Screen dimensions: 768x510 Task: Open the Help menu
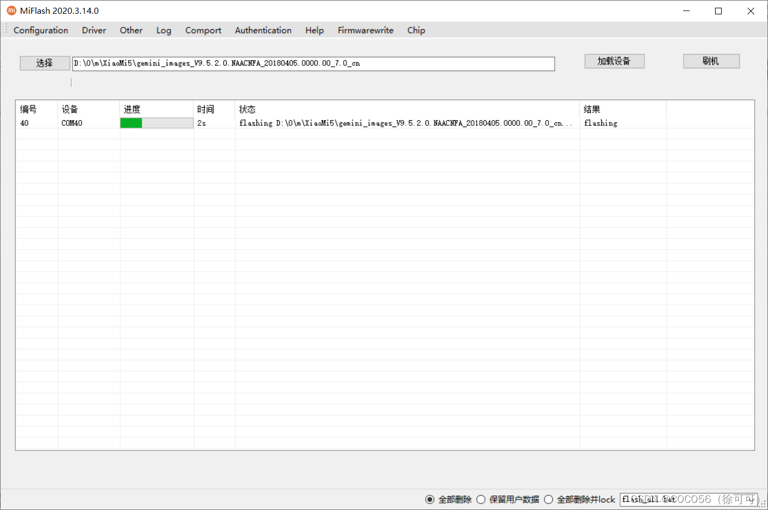click(x=314, y=30)
